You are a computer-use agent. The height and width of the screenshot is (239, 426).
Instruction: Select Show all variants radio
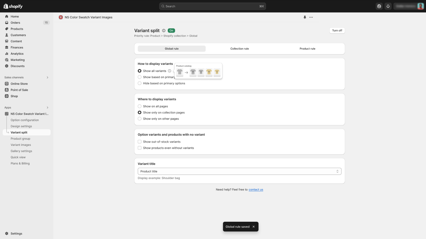click(140, 71)
